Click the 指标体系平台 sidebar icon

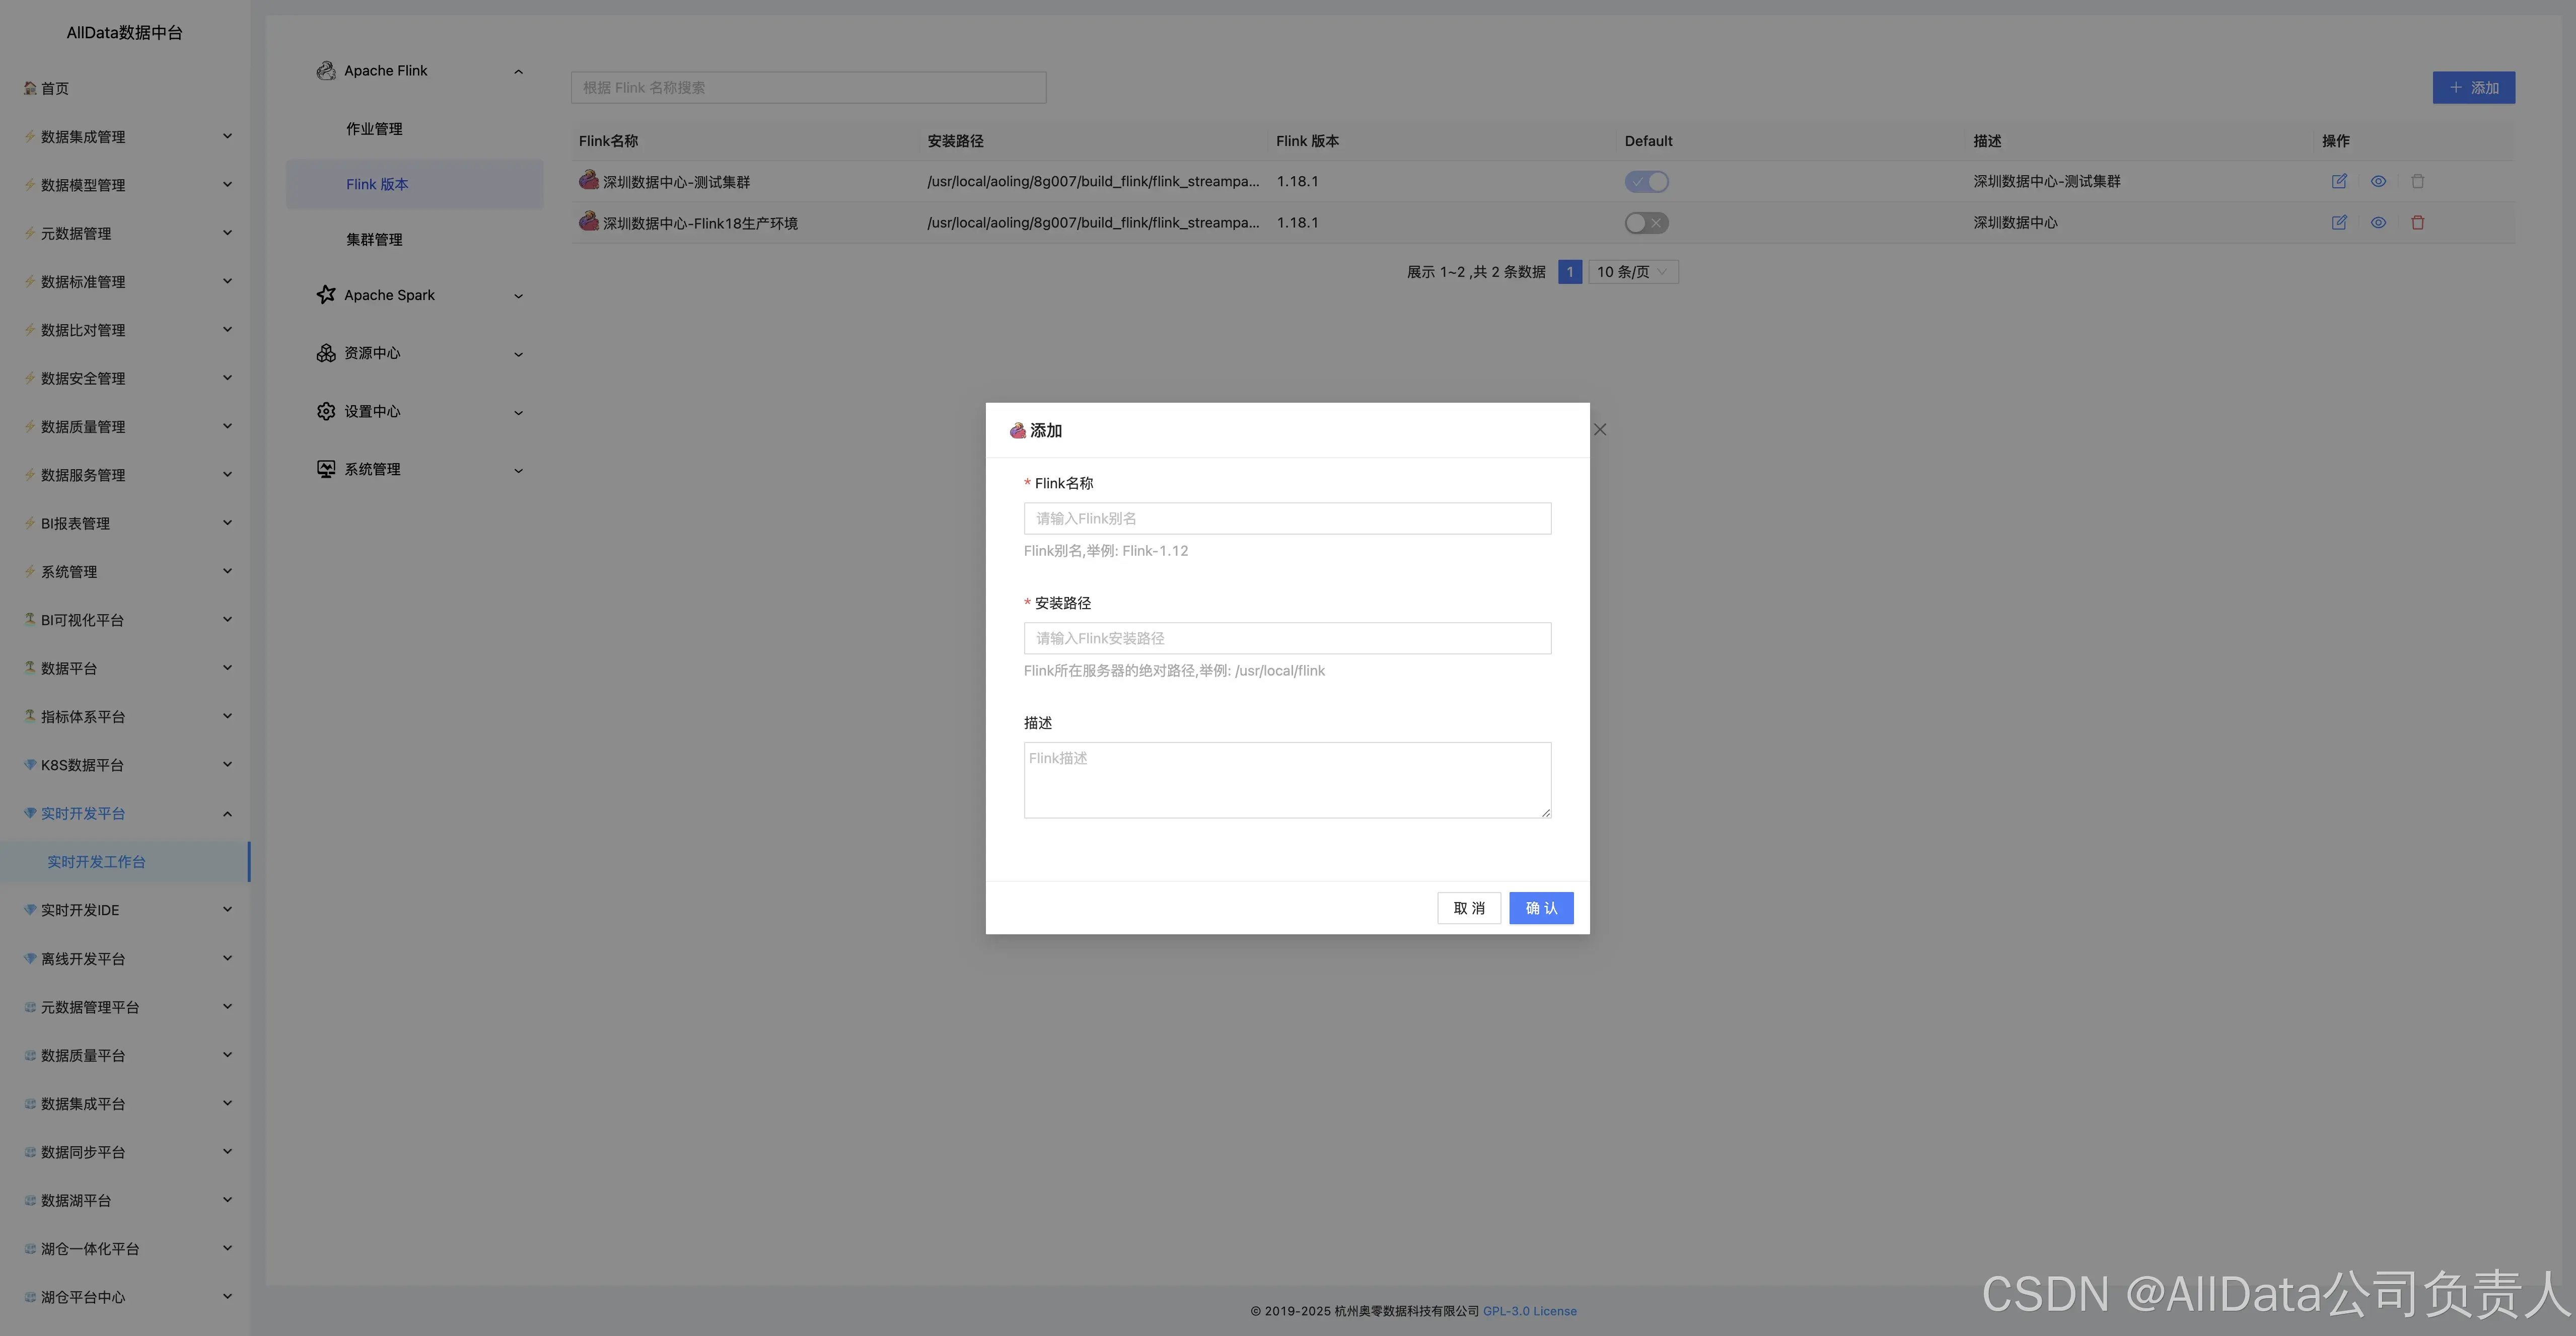(30, 716)
